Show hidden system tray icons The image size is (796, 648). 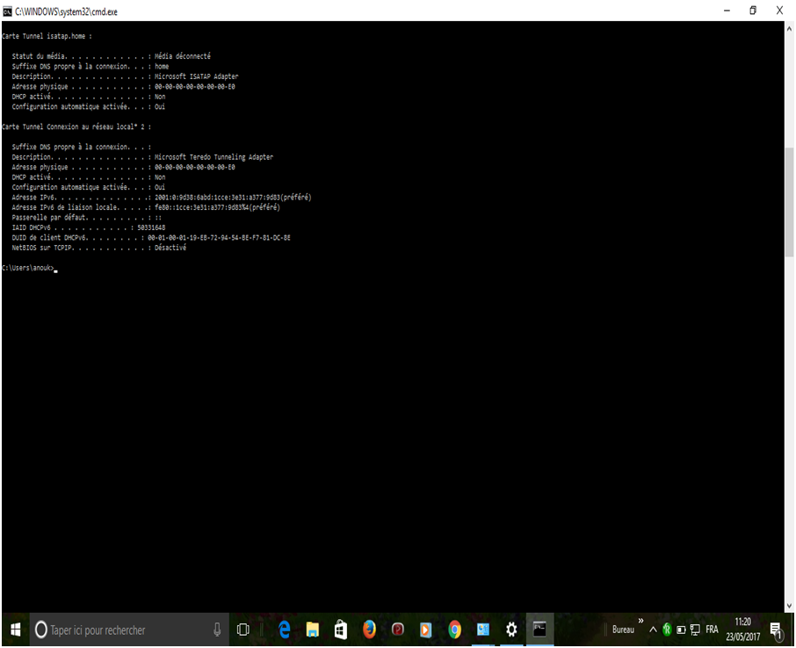point(653,630)
